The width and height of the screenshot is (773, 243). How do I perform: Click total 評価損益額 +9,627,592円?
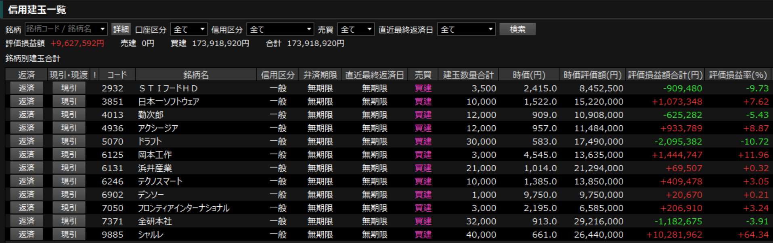coord(77,43)
